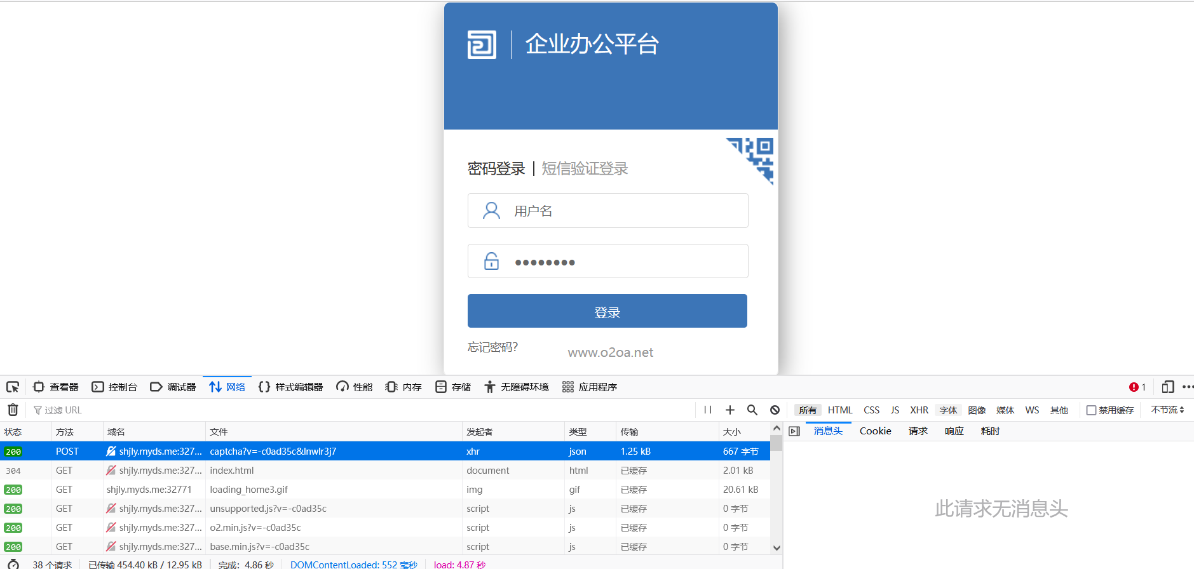Image resolution: width=1194 pixels, height=569 pixels.
Task: Click the blue login button
Action: (x=607, y=311)
